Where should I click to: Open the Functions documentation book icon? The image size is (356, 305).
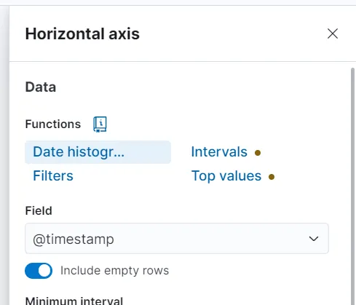(100, 124)
